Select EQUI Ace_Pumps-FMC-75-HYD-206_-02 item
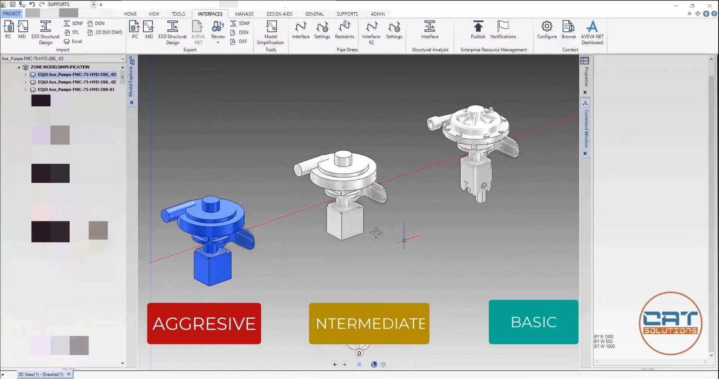Screen dimensions: 719x379 (x=76, y=82)
